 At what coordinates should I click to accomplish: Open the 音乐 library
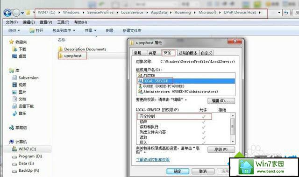coord(19,113)
